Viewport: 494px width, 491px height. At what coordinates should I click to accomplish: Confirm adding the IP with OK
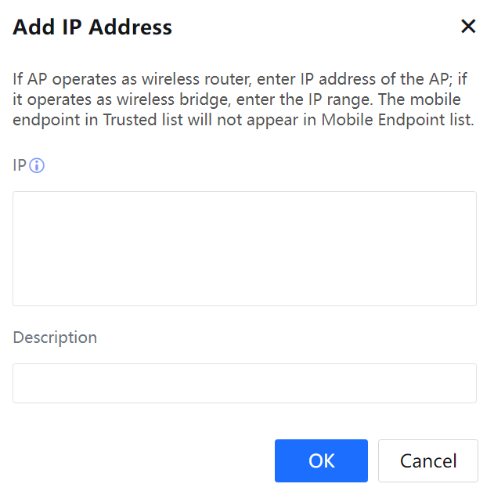[321, 460]
